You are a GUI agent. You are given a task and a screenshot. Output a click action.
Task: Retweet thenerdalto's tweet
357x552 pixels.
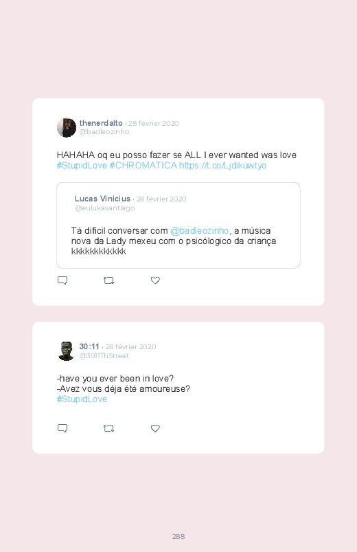(x=108, y=280)
